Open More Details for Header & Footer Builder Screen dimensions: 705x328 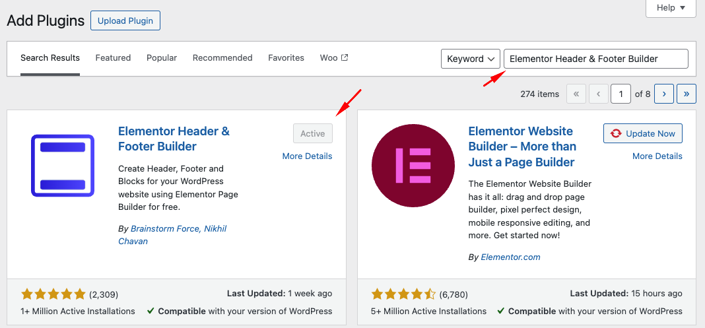coord(307,156)
